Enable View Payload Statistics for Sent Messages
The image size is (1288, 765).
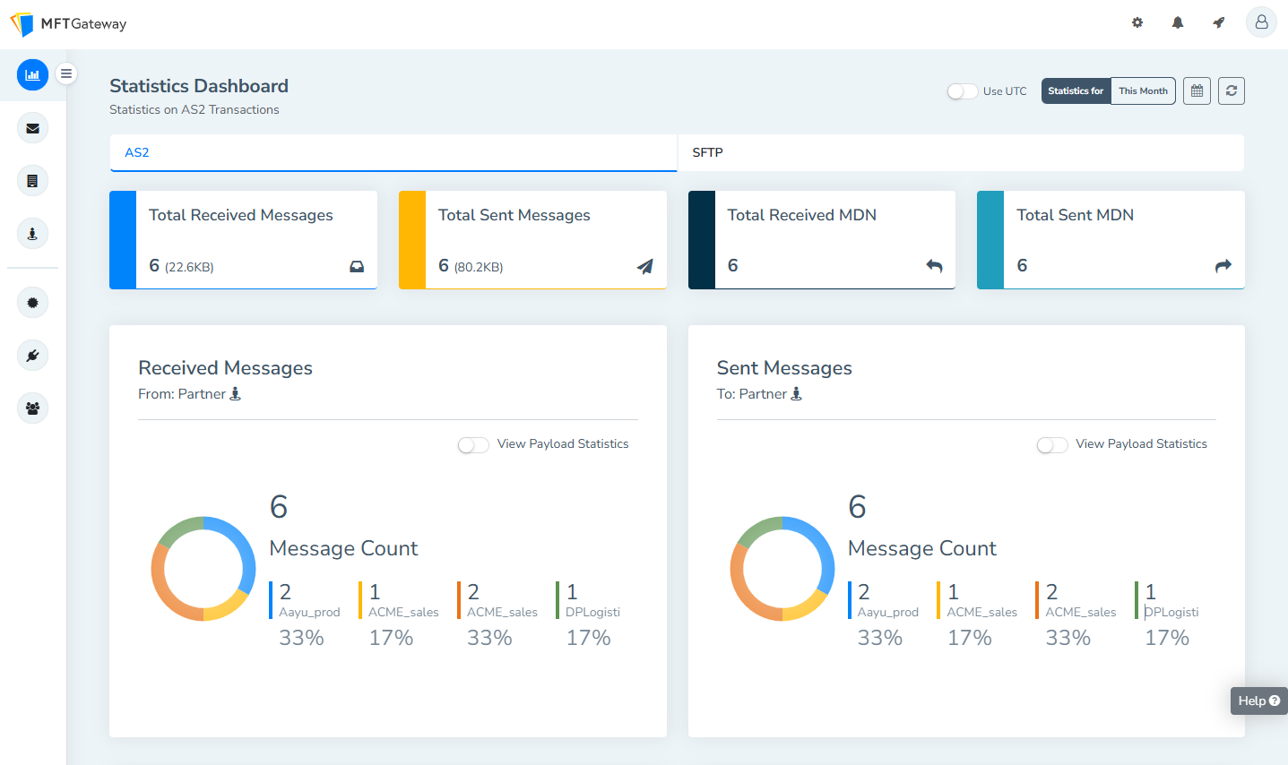pos(1052,445)
